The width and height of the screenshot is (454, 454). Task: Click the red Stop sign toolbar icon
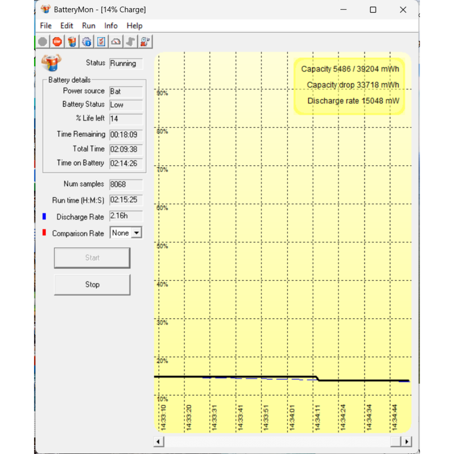(57, 42)
